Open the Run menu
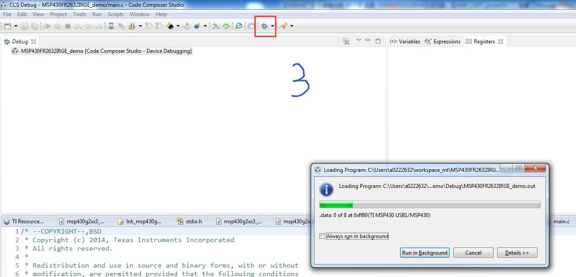The image size is (576, 277). (97, 14)
